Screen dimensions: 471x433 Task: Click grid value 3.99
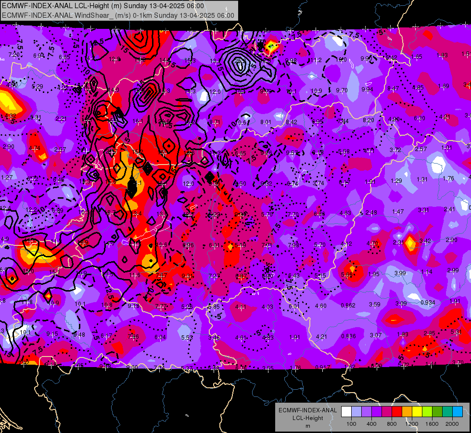(400, 273)
